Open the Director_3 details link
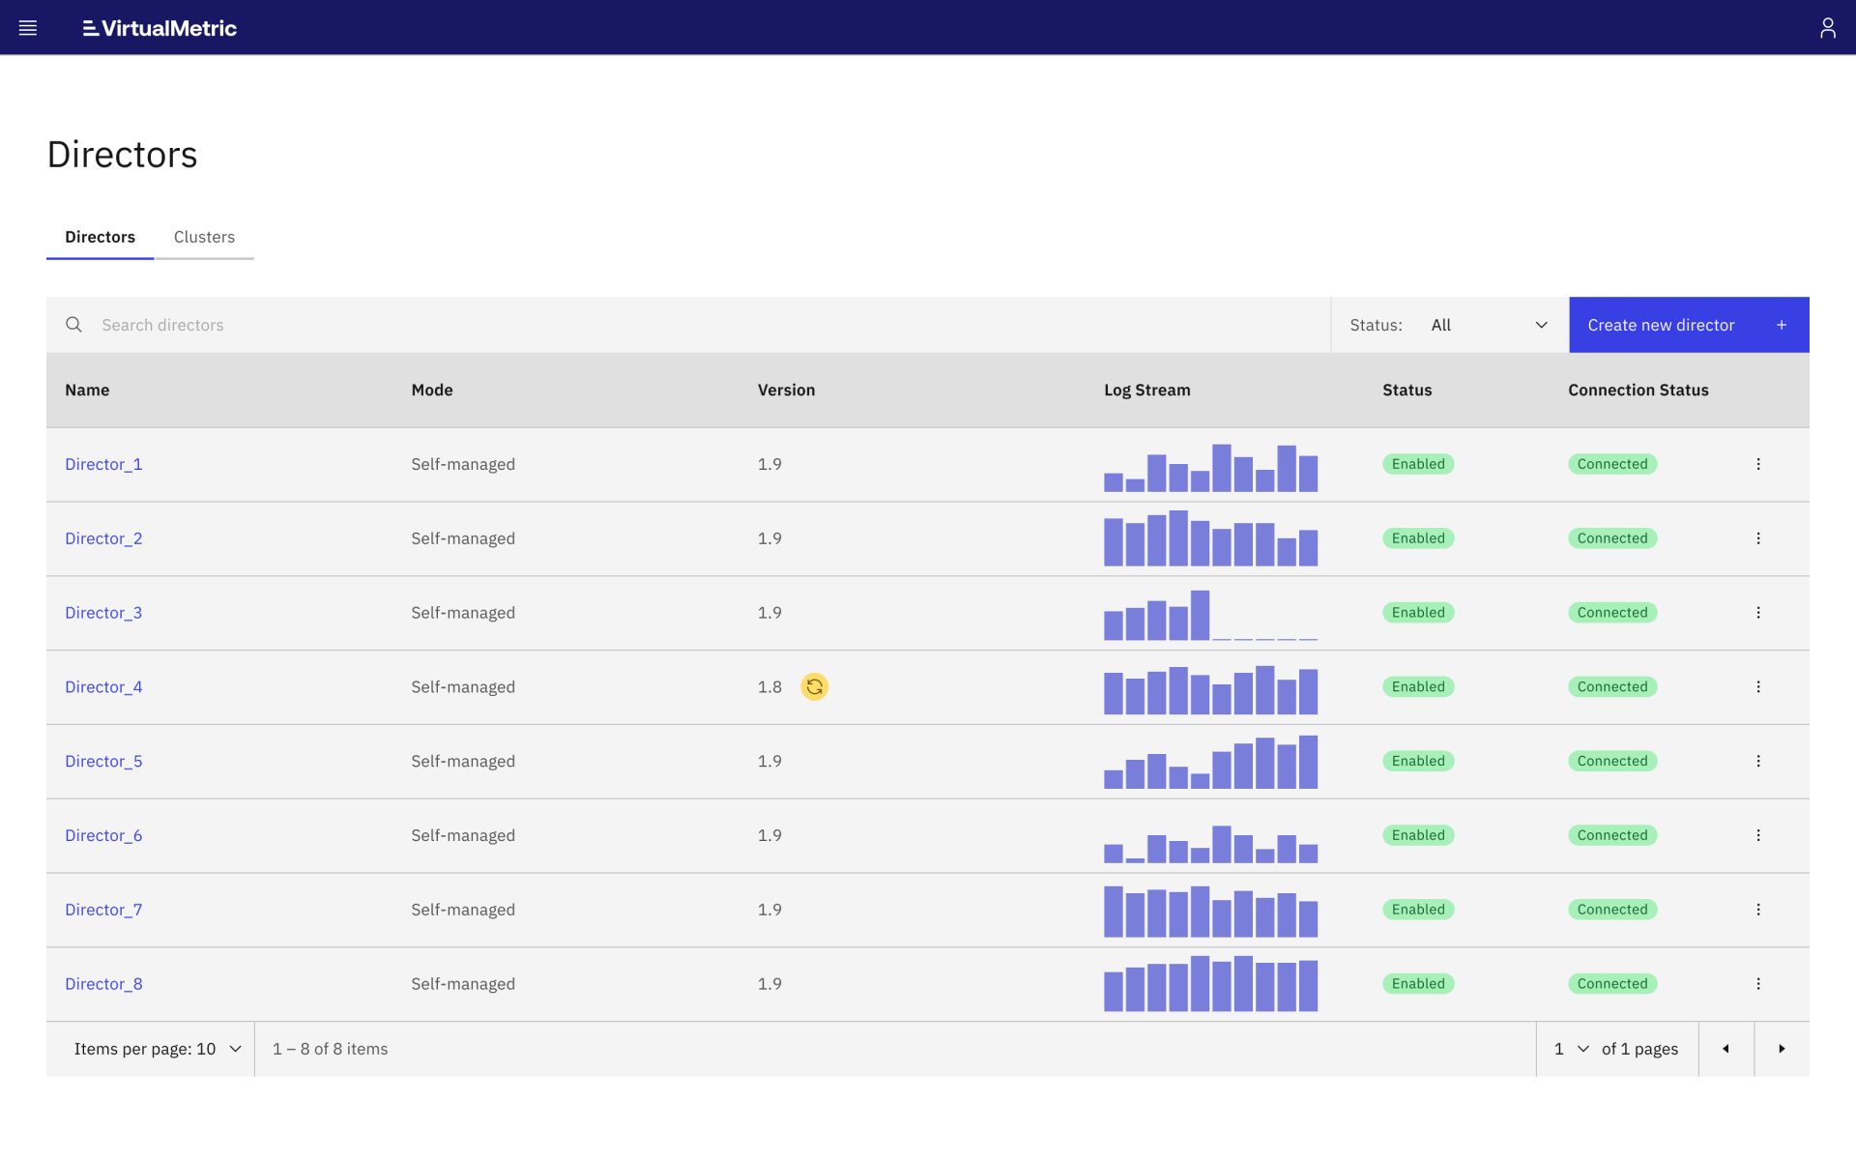 click(103, 612)
